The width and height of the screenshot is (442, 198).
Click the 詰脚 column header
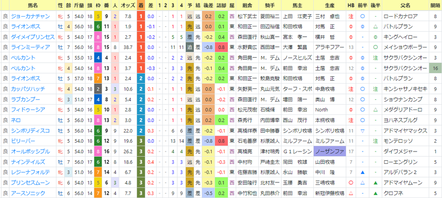(221, 5)
